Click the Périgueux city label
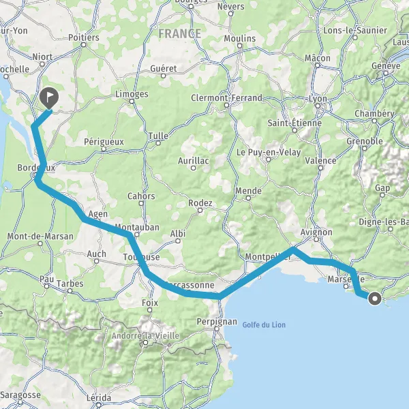This screenshot has height=409, width=409. [104, 142]
